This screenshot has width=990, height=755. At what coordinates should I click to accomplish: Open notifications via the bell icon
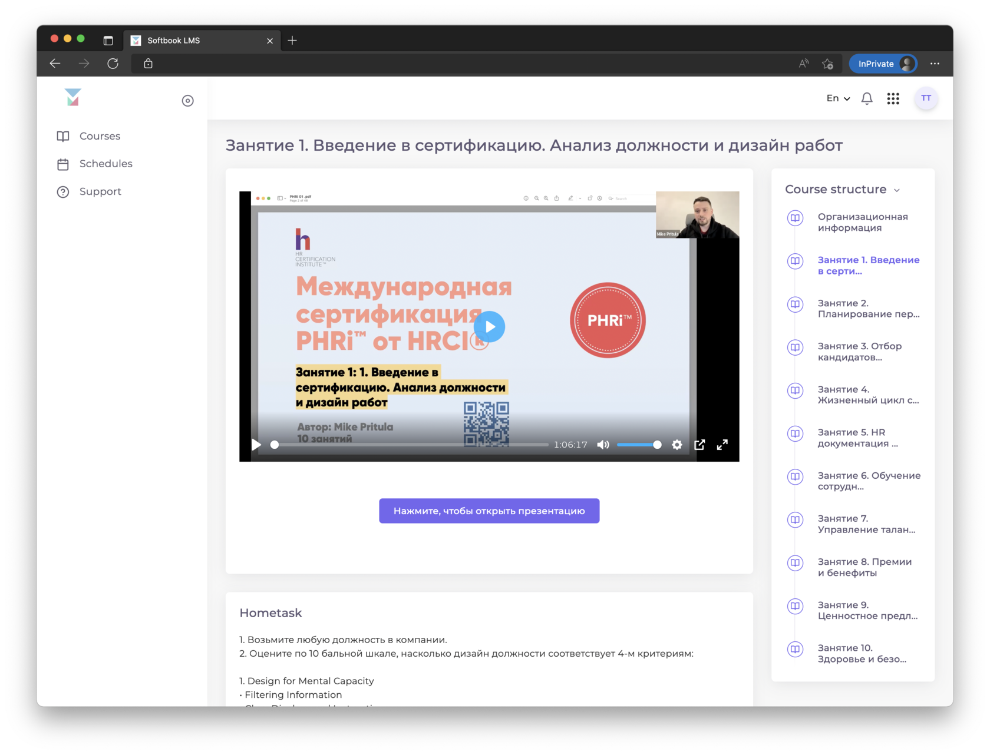pyautogui.click(x=866, y=98)
